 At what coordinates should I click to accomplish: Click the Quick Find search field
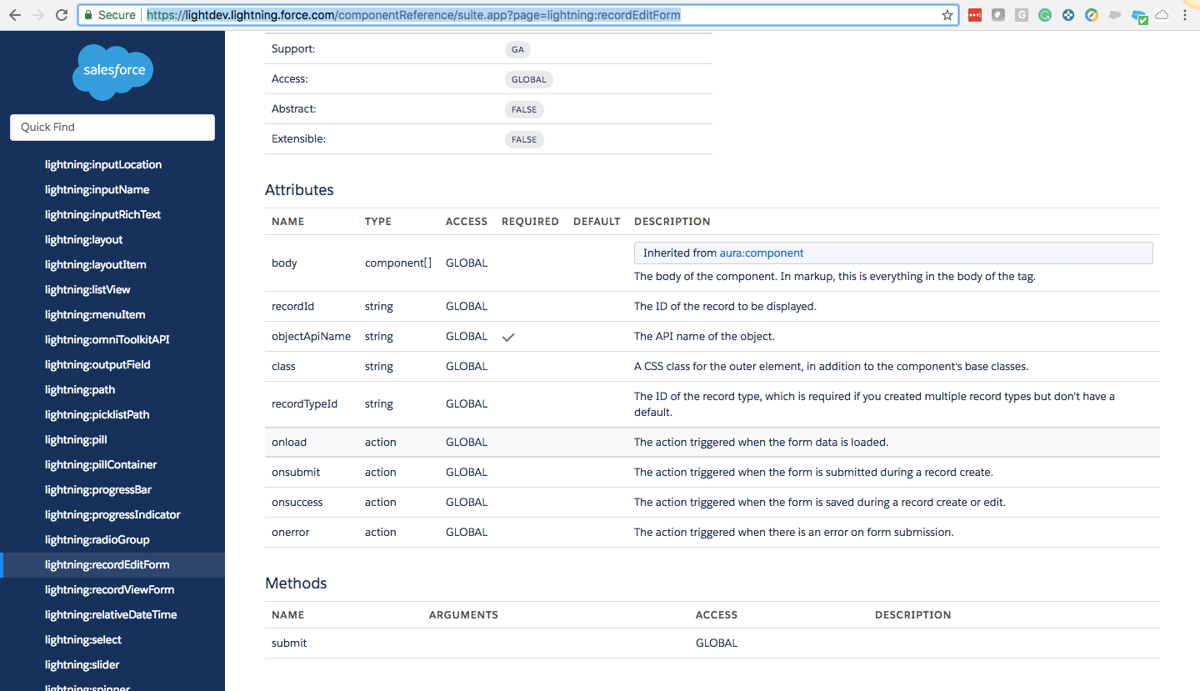click(112, 128)
